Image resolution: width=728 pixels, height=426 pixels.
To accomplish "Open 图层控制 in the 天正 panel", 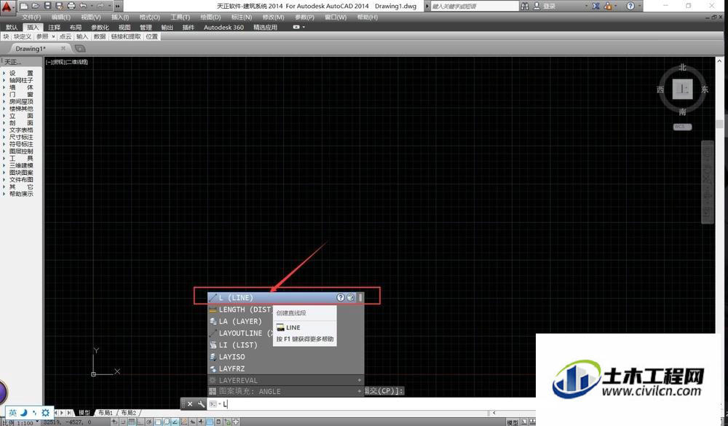I will tap(21, 151).
